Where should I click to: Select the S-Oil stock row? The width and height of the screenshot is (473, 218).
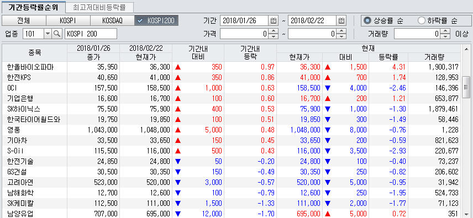click(x=232, y=151)
